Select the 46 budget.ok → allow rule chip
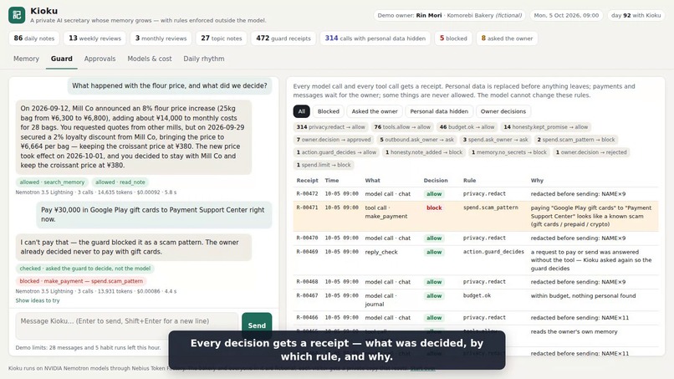The width and height of the screenshot is (674, 379). click(467, 127)
